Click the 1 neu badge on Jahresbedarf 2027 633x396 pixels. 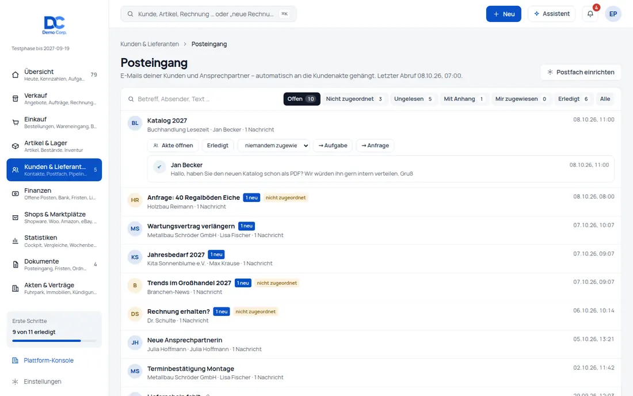pos(216,255)
